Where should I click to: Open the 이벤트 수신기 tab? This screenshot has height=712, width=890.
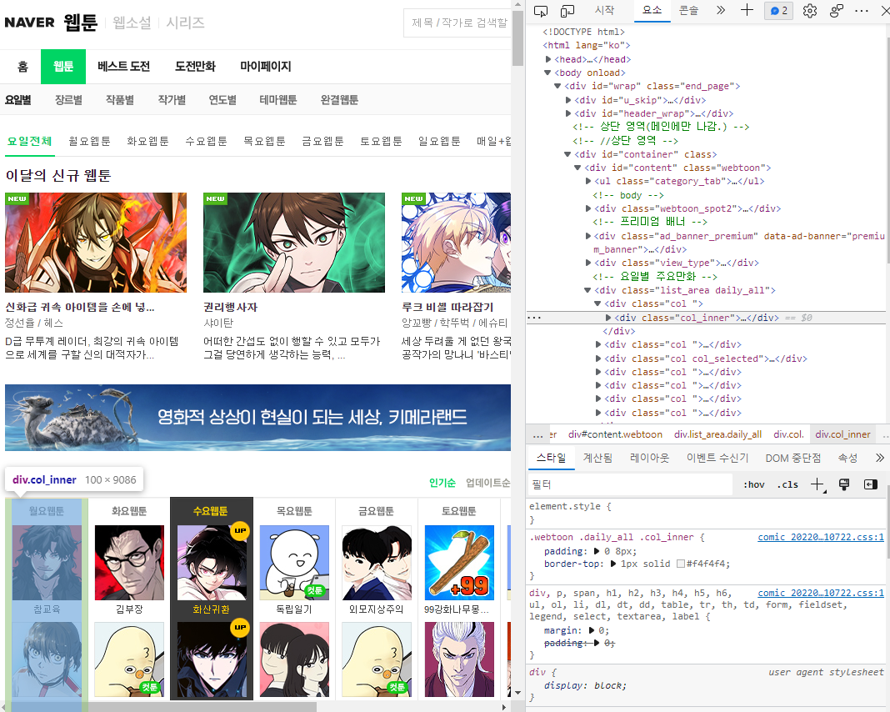click(717, 458)
